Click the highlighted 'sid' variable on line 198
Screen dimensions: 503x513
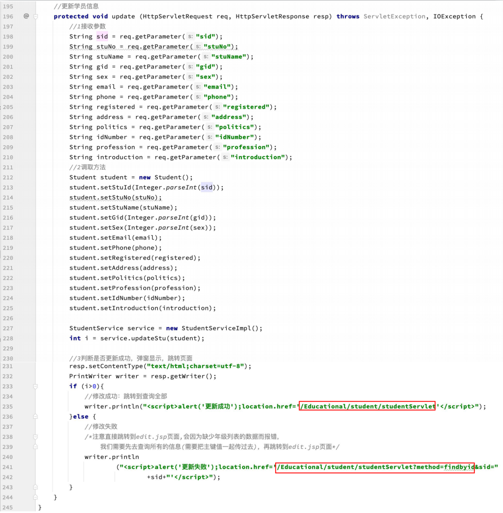(102, 37)
